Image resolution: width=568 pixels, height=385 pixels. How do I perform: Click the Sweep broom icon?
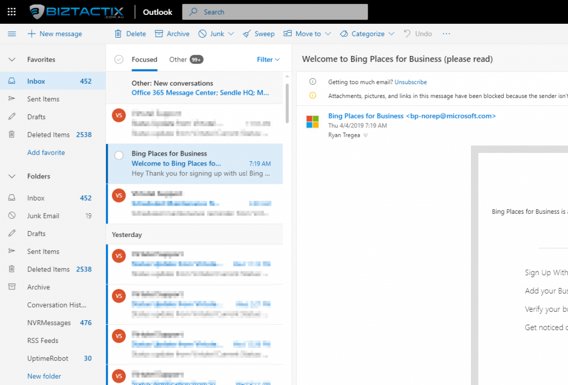click(x=247, y=34)
